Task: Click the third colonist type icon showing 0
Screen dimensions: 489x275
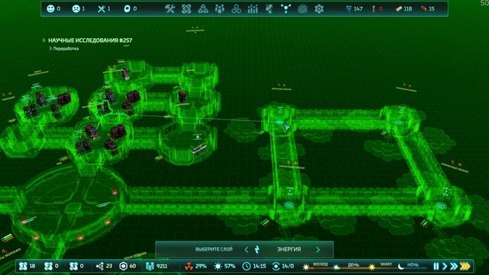Action: tap(73, 266)
